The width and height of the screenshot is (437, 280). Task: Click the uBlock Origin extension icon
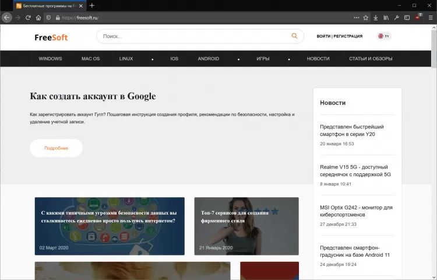418,17
